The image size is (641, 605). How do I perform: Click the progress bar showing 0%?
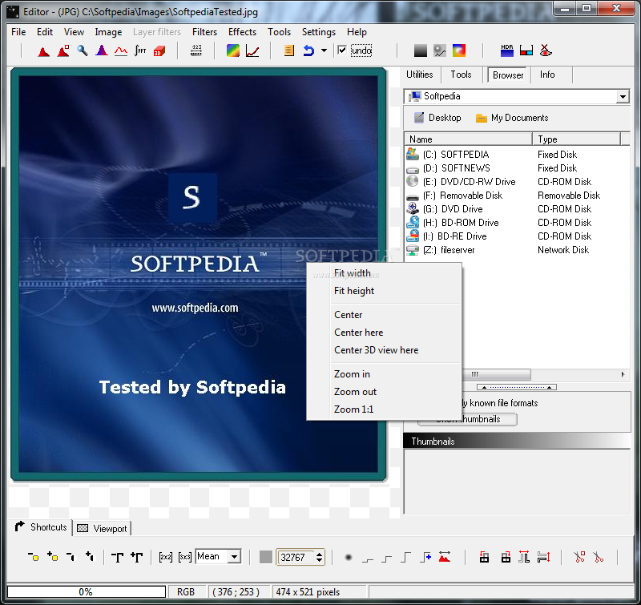click(87, 591)
